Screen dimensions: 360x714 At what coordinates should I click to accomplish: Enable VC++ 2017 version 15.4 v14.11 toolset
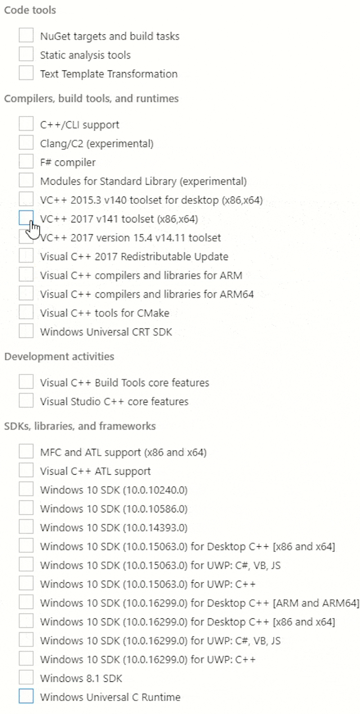(25, 237)
